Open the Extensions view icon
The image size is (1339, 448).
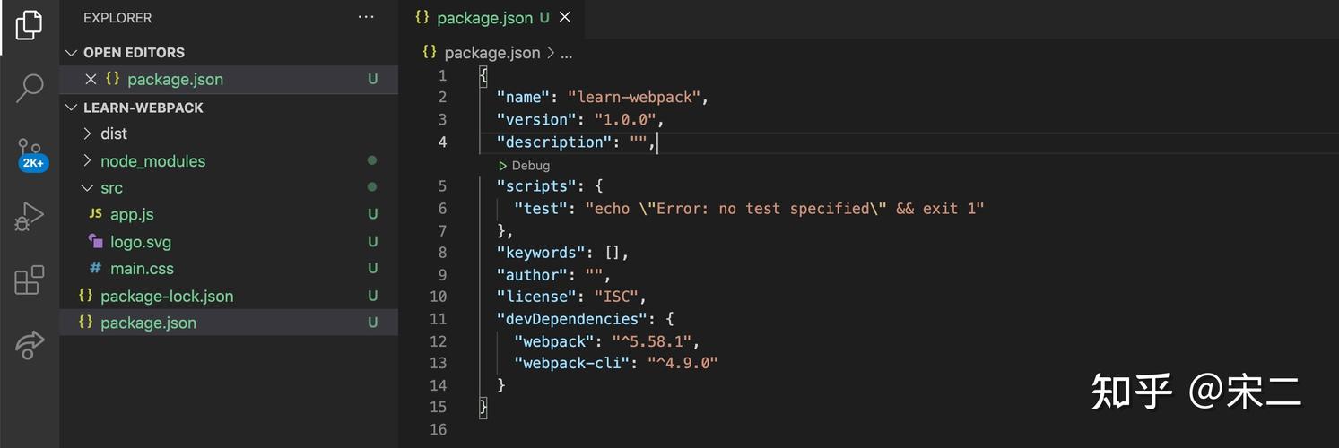pyautogui.click(x=30, y=280)
